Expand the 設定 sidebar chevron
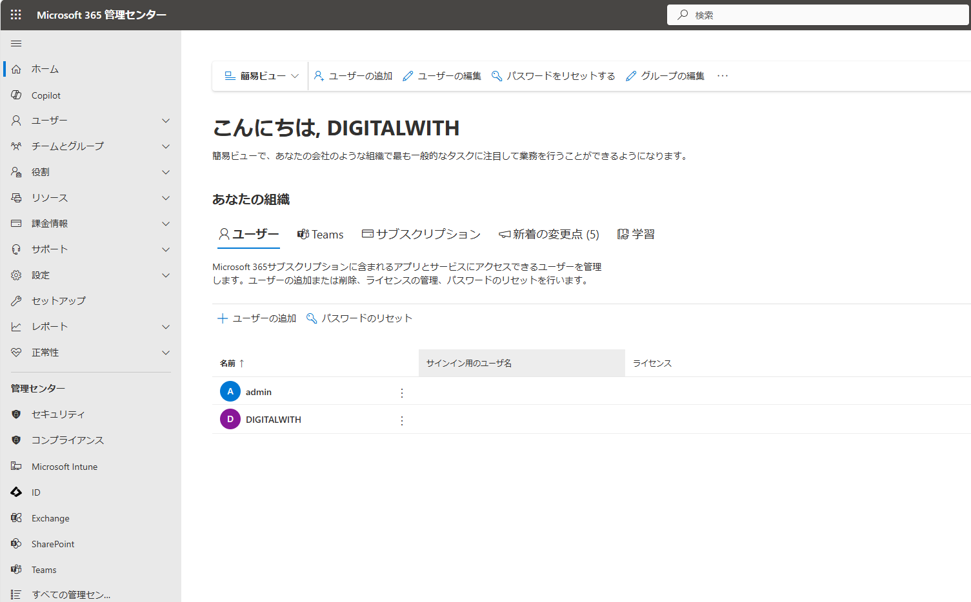The width and height of the screenshot is (971, 602). click(x=166, y=275)
